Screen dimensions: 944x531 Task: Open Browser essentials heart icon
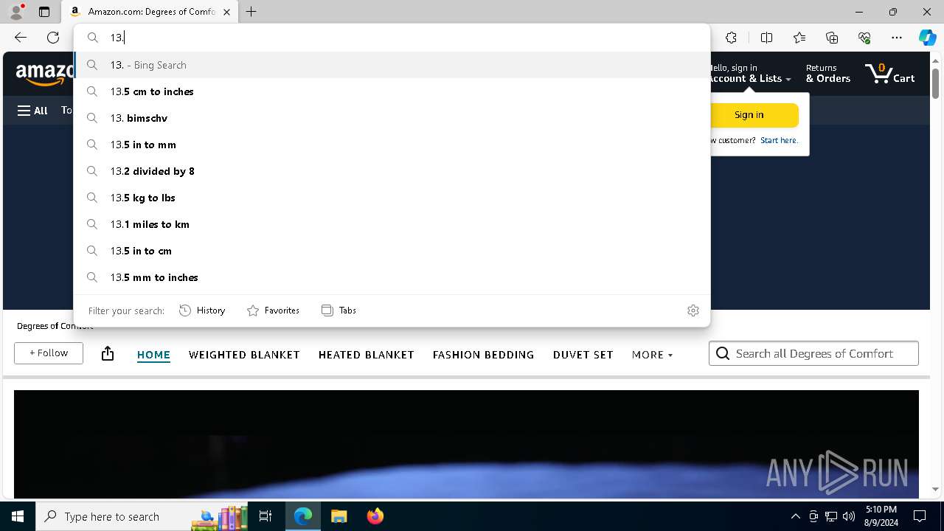[x=864, y=38]
